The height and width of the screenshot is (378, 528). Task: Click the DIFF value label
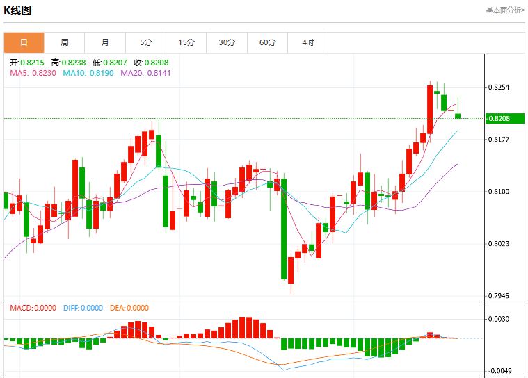83,308
